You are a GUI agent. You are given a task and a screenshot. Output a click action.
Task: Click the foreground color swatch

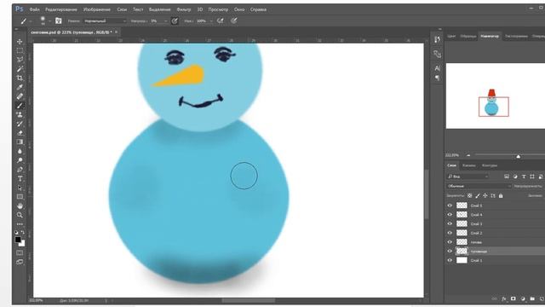coord(18,240)
